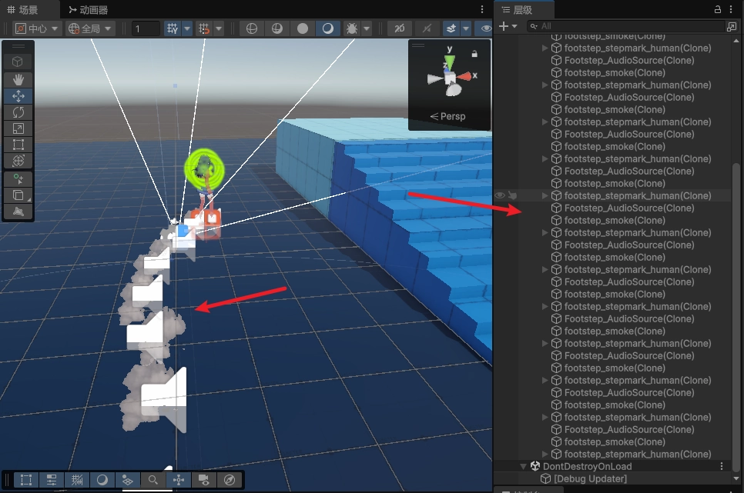
Task: Click the cube tools overlay button
Action: tap(18, 62)
